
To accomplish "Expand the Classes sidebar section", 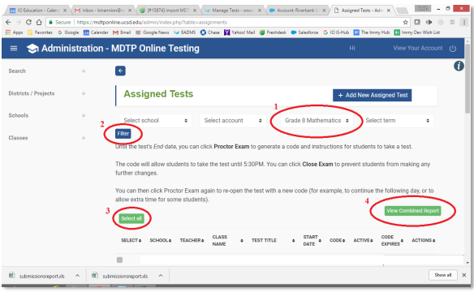I will [47, 138].
